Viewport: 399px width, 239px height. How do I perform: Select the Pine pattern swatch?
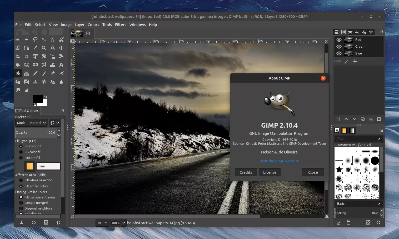pos(29,166)
